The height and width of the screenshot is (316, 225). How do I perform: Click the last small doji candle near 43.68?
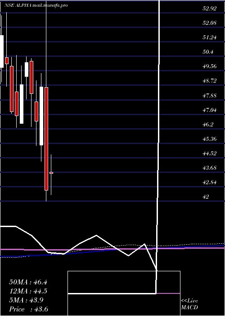(x=51, y=173)
